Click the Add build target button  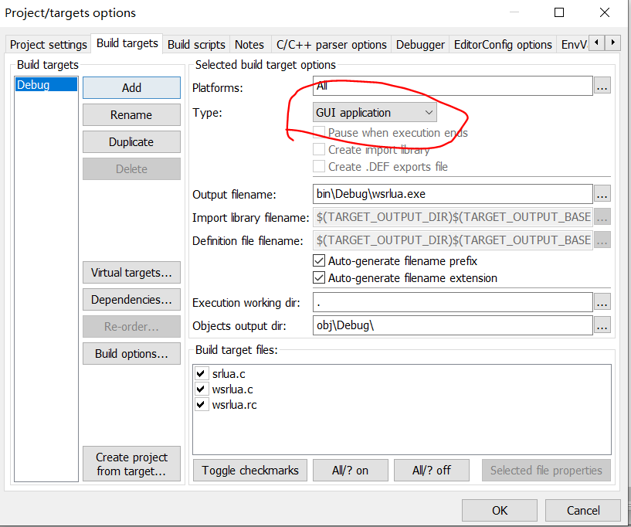tap(131, 88)
